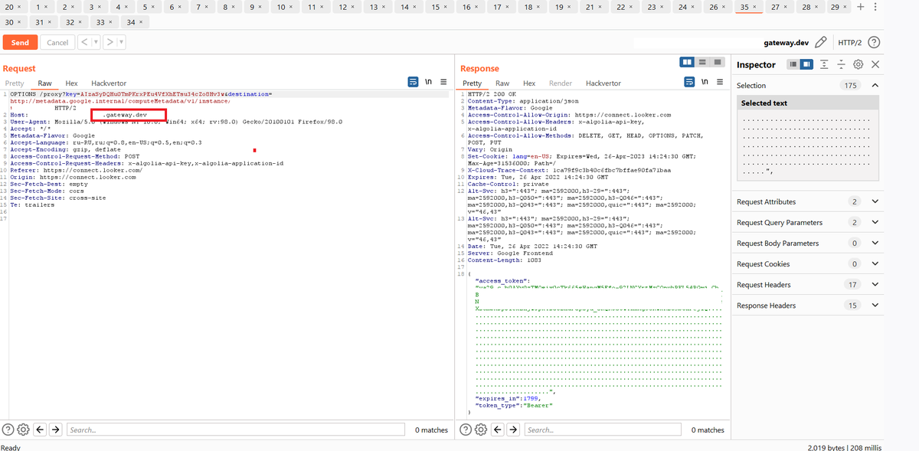919x451 pixels.
Task: Open Request editor hamburger options menu
Action: tap(444, 83)
